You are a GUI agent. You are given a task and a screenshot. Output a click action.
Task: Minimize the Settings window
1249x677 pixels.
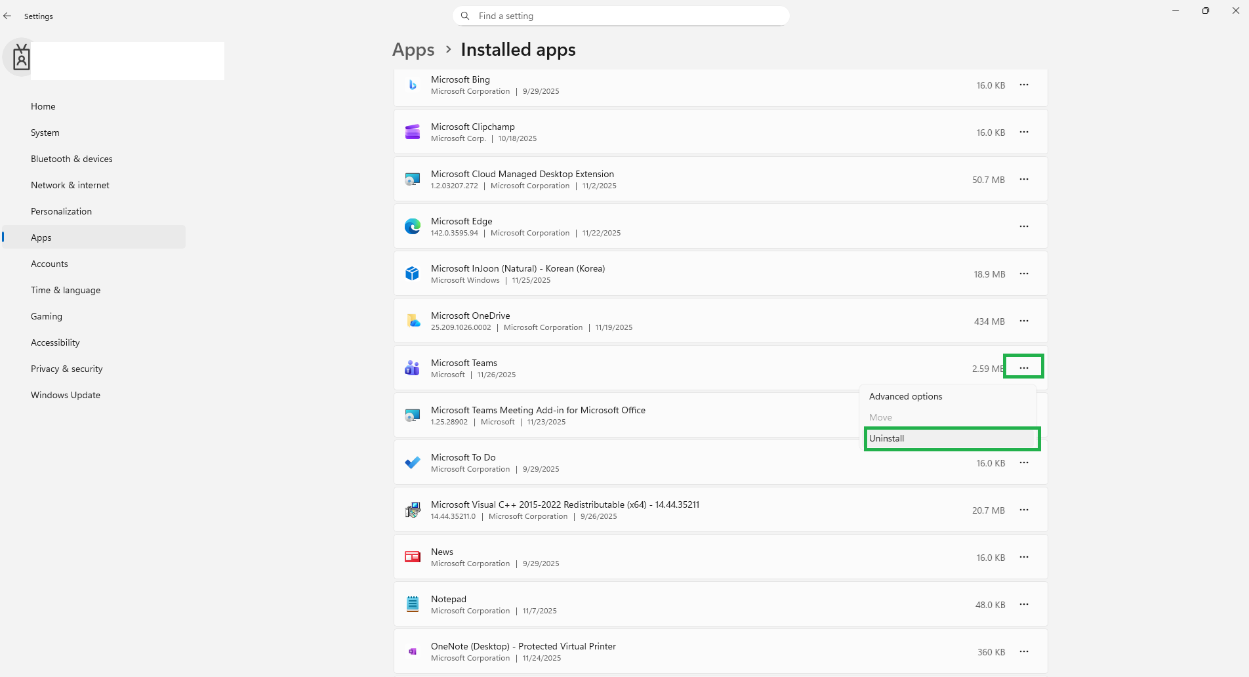point(1176,10)
